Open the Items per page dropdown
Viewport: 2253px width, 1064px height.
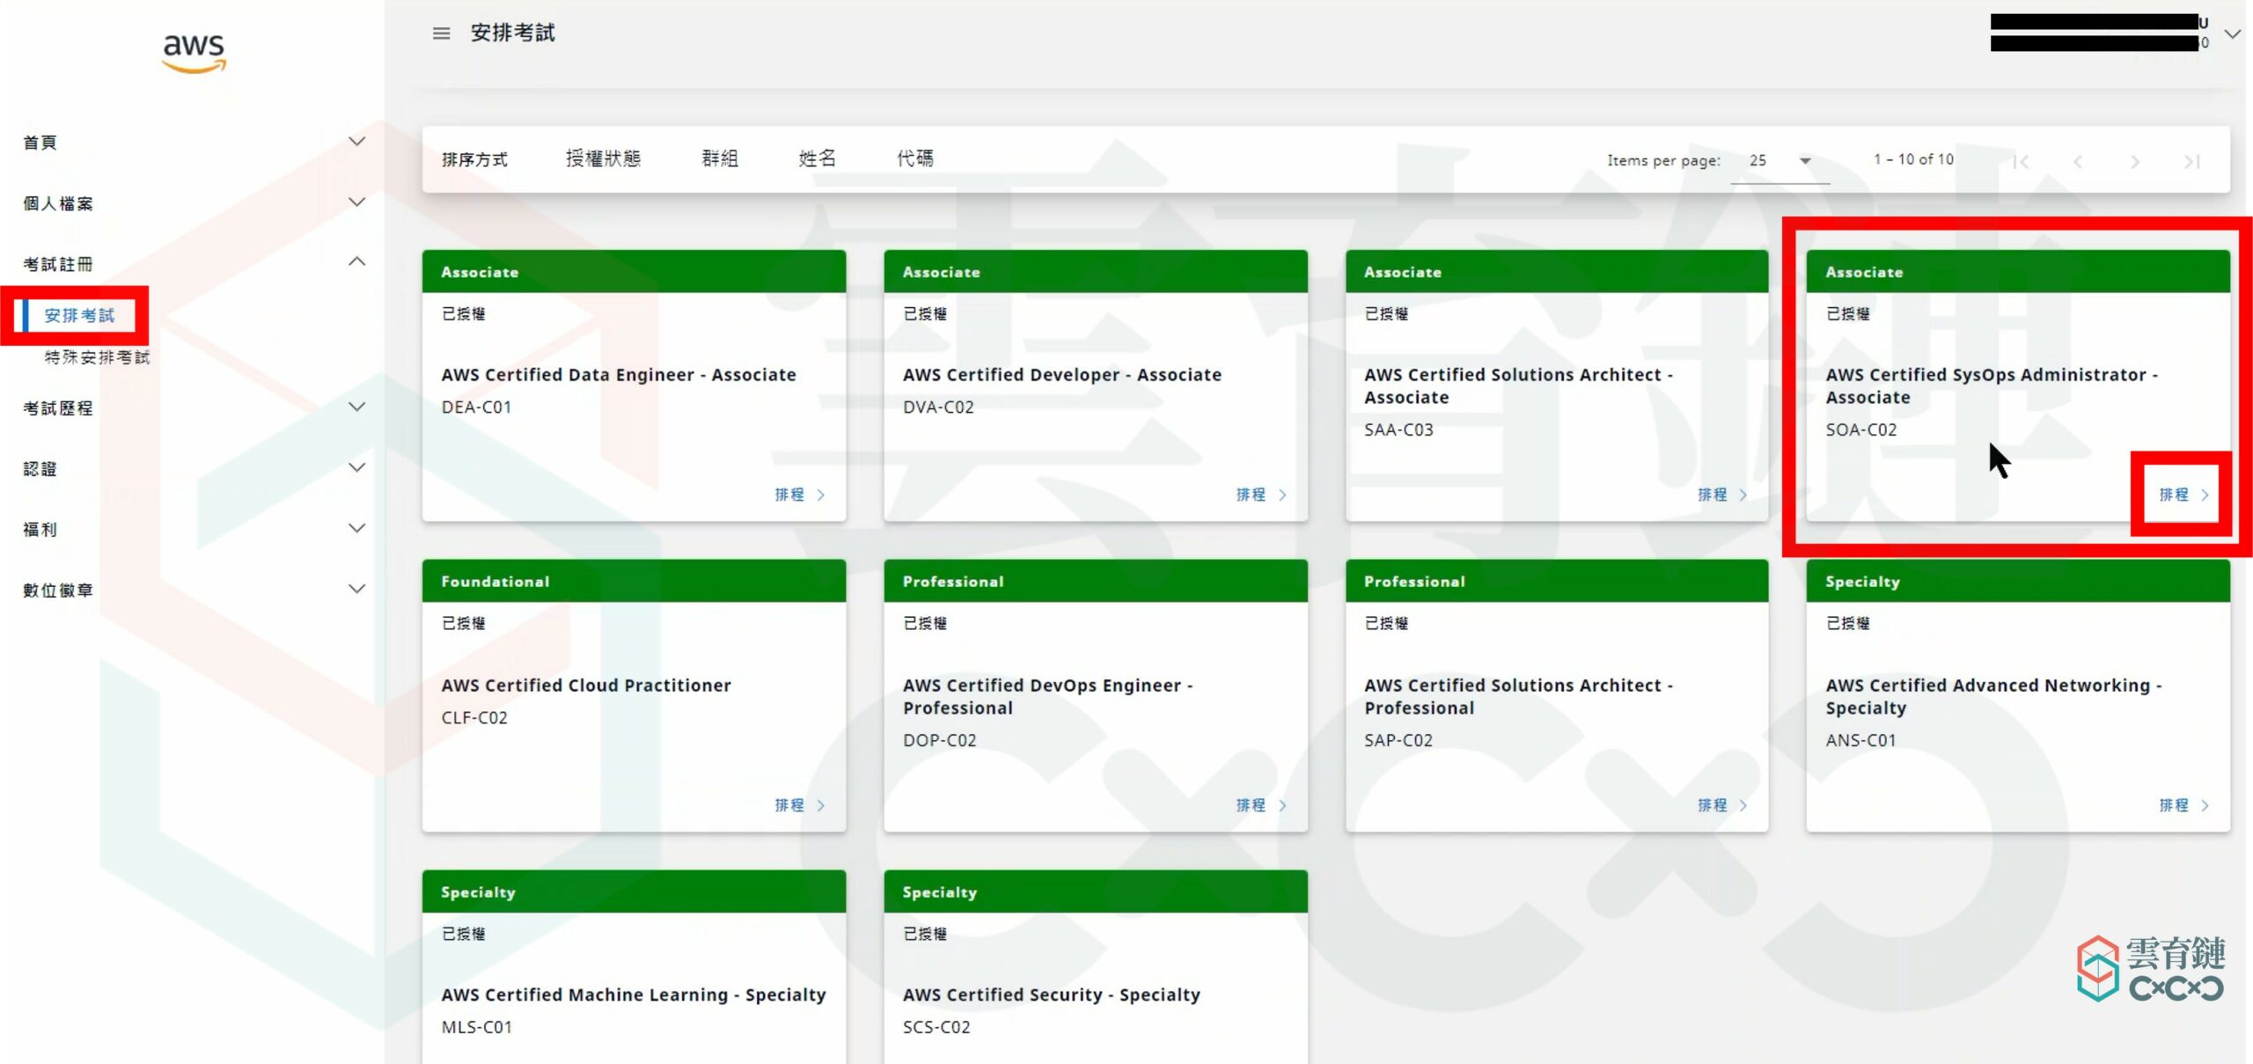(x=1780, y=161)
